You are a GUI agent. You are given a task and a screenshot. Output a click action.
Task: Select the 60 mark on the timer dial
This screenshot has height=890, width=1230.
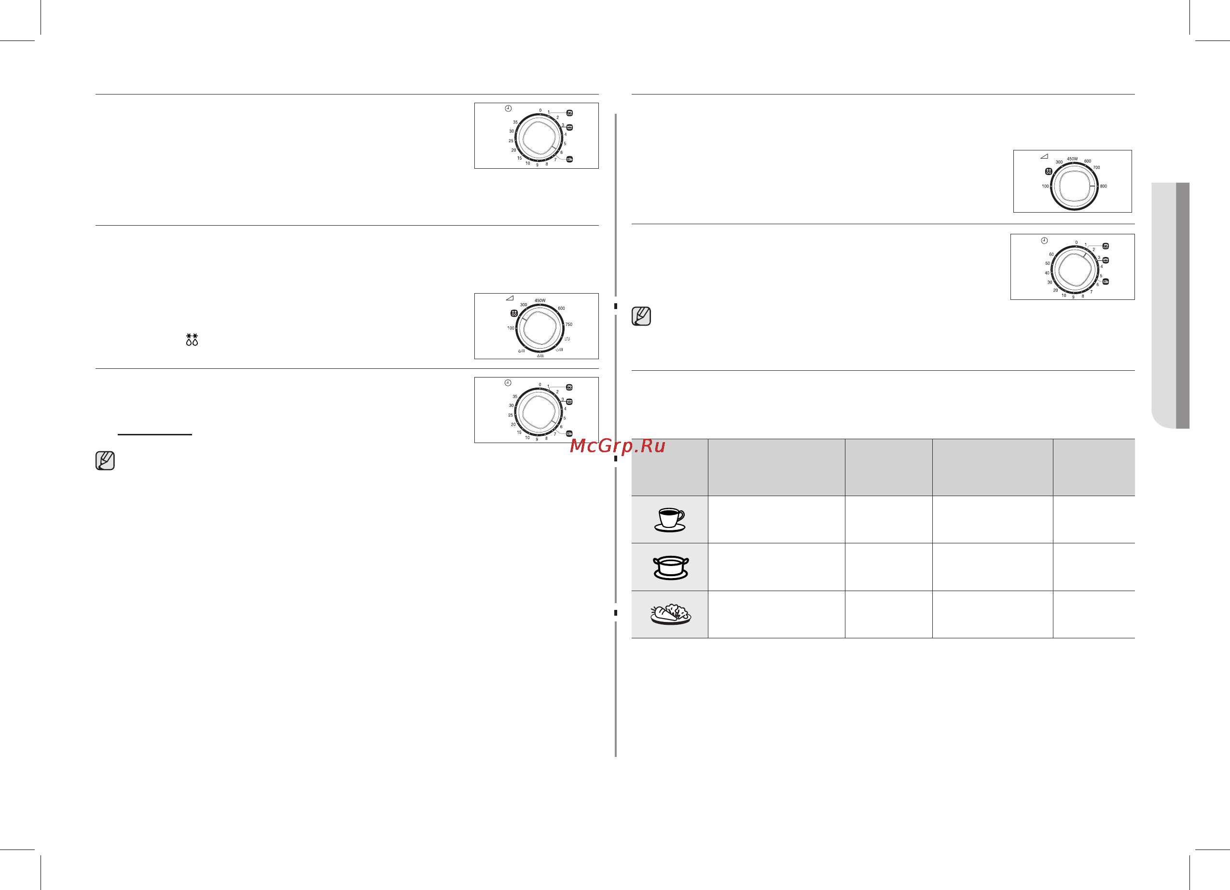tap(1051, 254)
